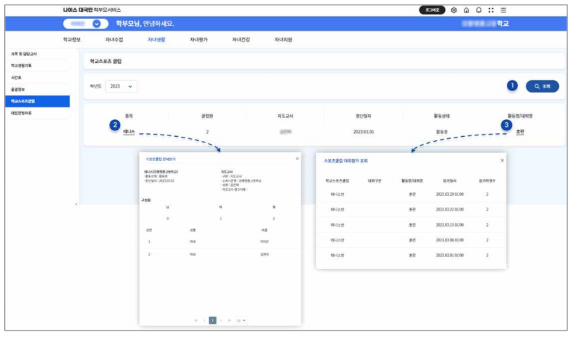Image resolution: width=576 pixels, height=337 pixels.
Task: Click the 클럽원 column header in main table
Action: (207, 116)
